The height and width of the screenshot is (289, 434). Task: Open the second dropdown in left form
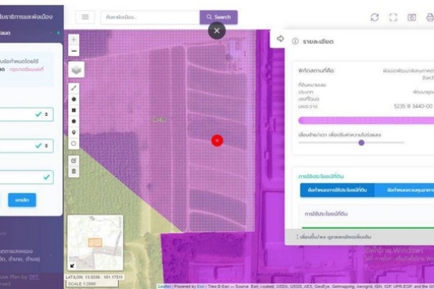pos(27,146)
